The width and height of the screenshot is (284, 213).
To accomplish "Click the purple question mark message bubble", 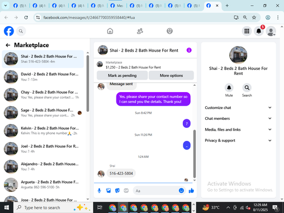I will tap(186, 123).
